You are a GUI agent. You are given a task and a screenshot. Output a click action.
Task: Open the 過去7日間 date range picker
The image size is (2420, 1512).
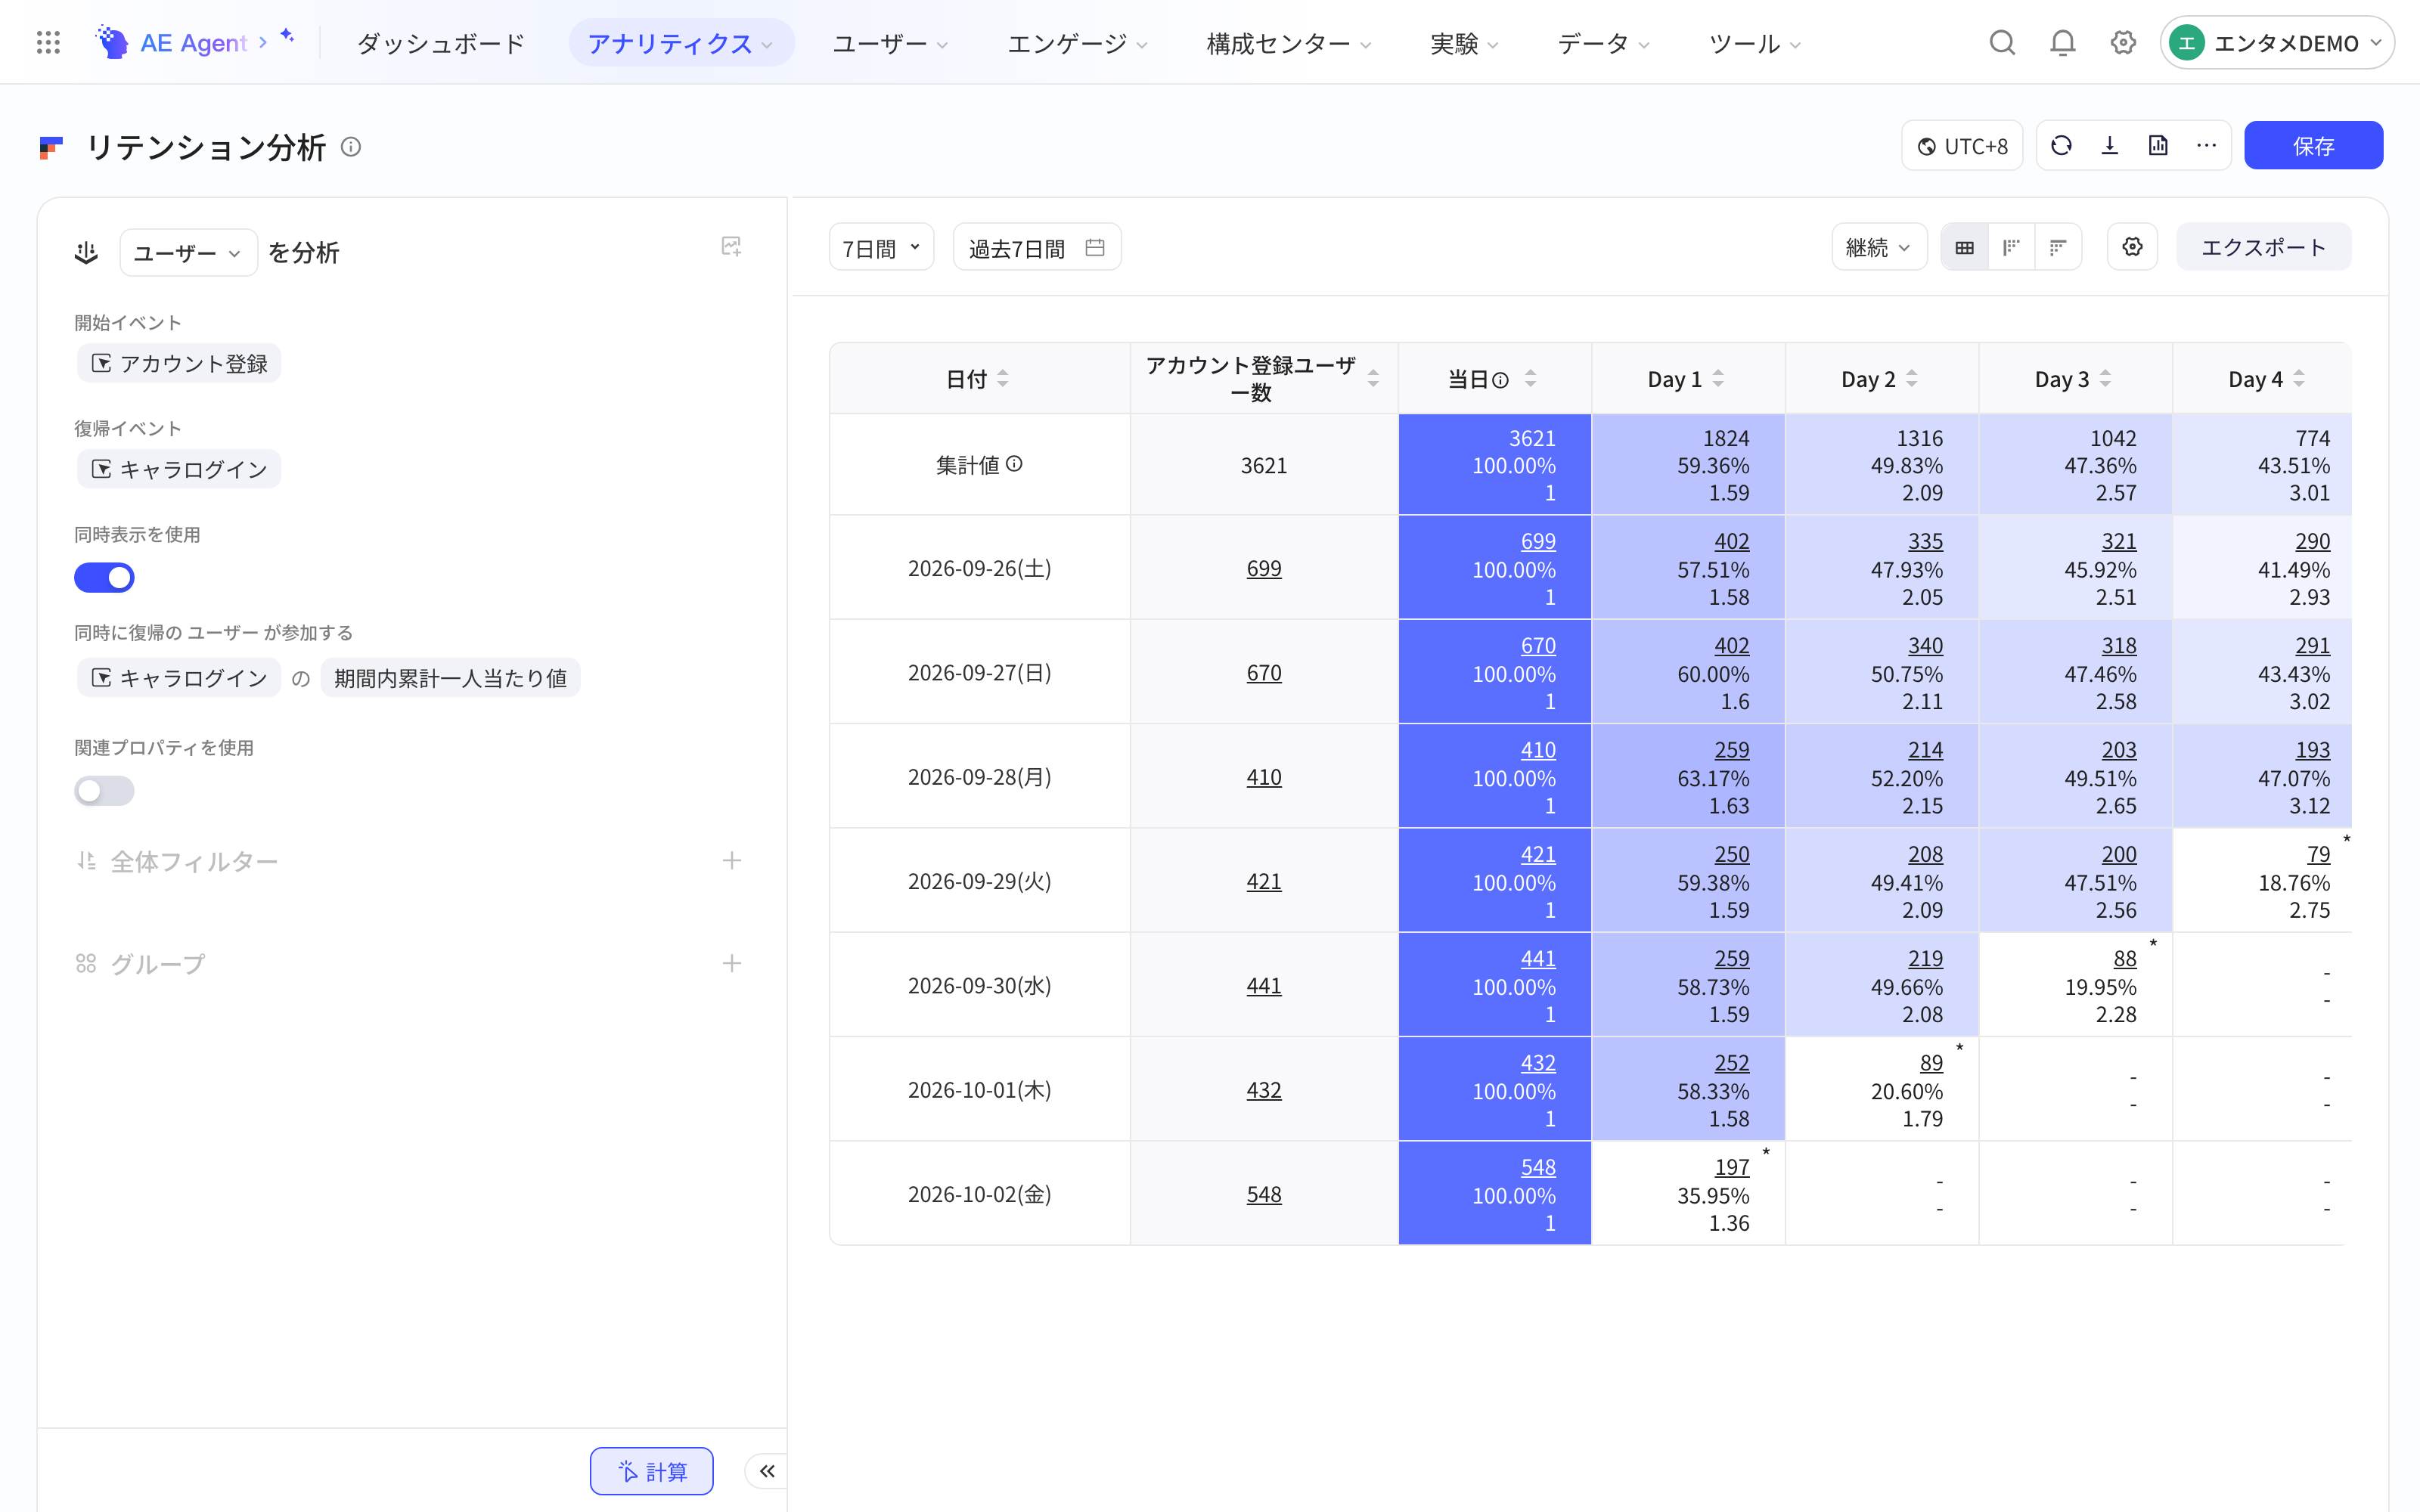1037,247
